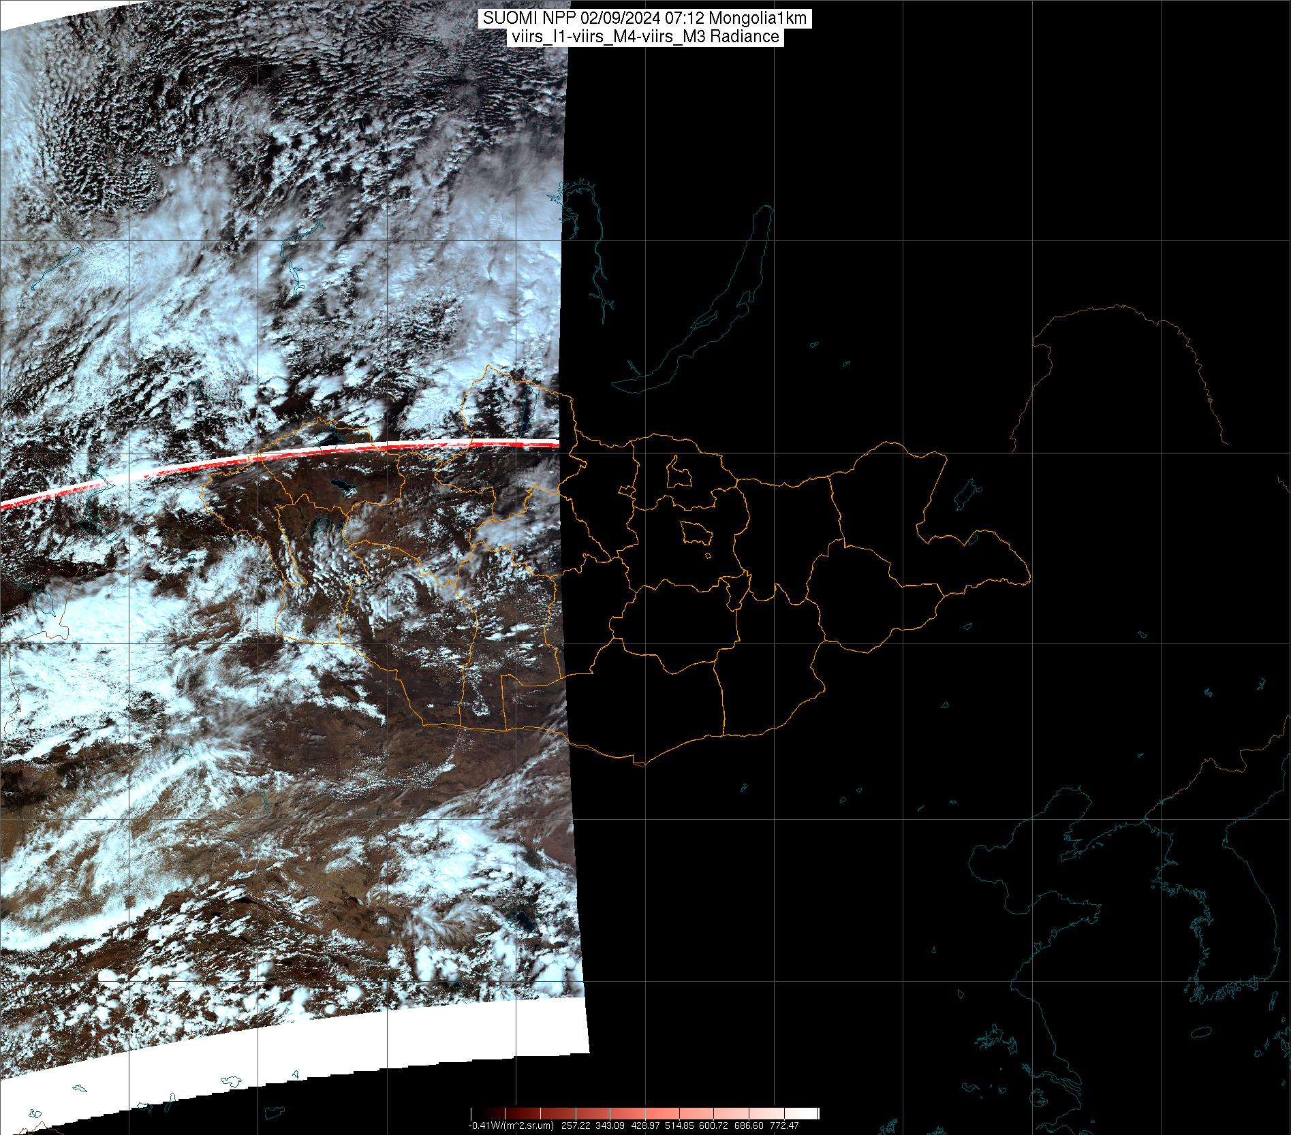Click the dark lake in northwestern Mongolia

341,487
